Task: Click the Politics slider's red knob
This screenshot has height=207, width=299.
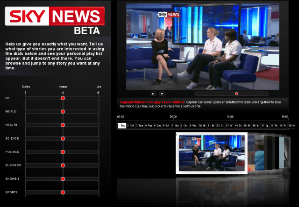Action: 63,152
